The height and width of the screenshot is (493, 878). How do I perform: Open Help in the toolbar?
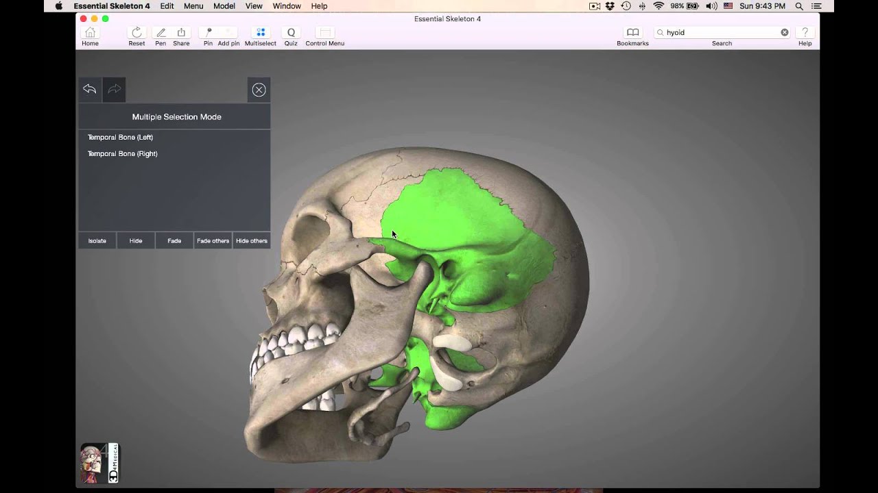pyautogui.click(x=805, y=36)
